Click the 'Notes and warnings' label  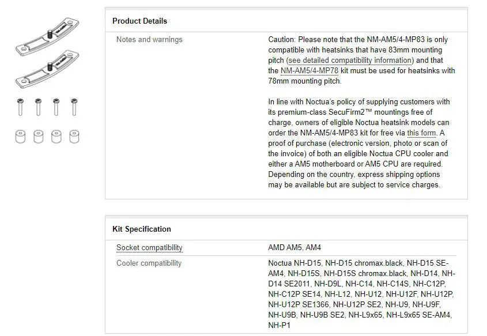click(x=149, y=40)
